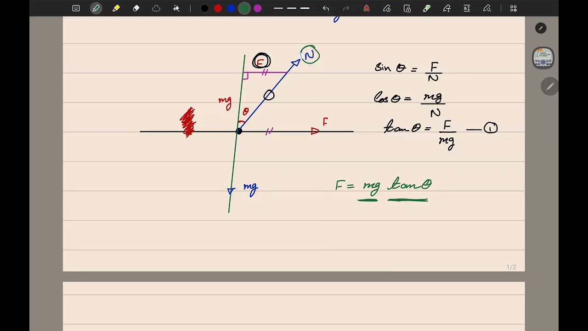Screen dimensions: 588x331
Task: Choose the red pen color
Action: point(218,8)
